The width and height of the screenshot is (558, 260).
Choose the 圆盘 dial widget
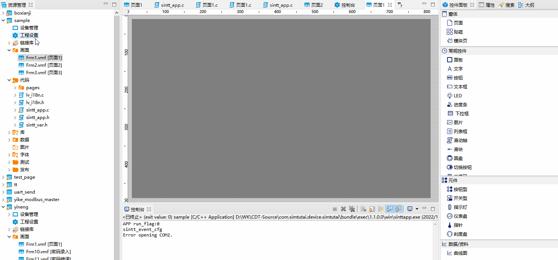tap(458, 158)
